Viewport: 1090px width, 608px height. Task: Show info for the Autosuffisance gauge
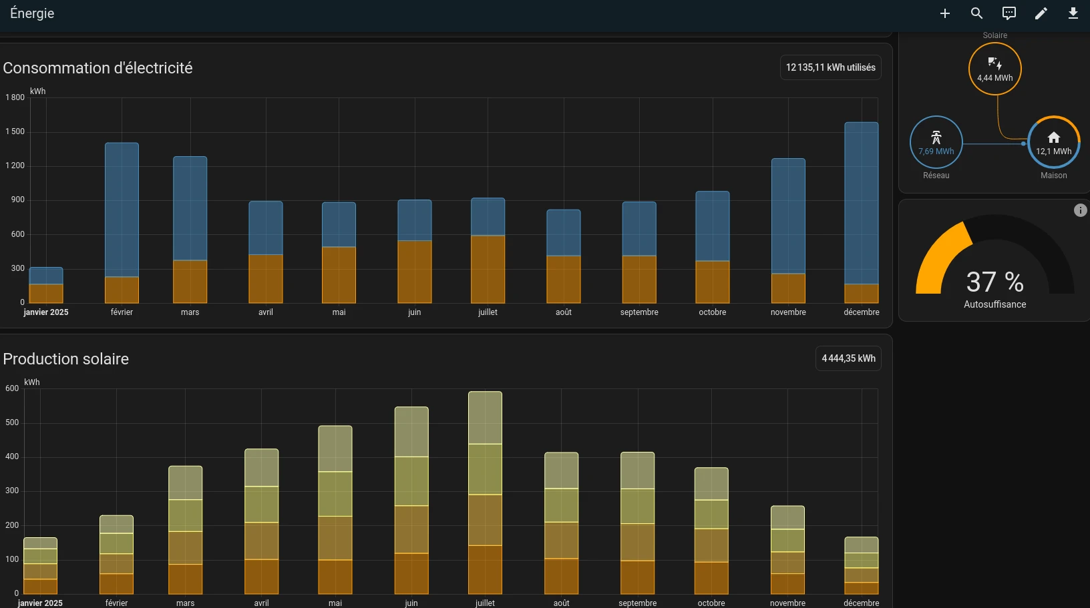pos(1080,210)
